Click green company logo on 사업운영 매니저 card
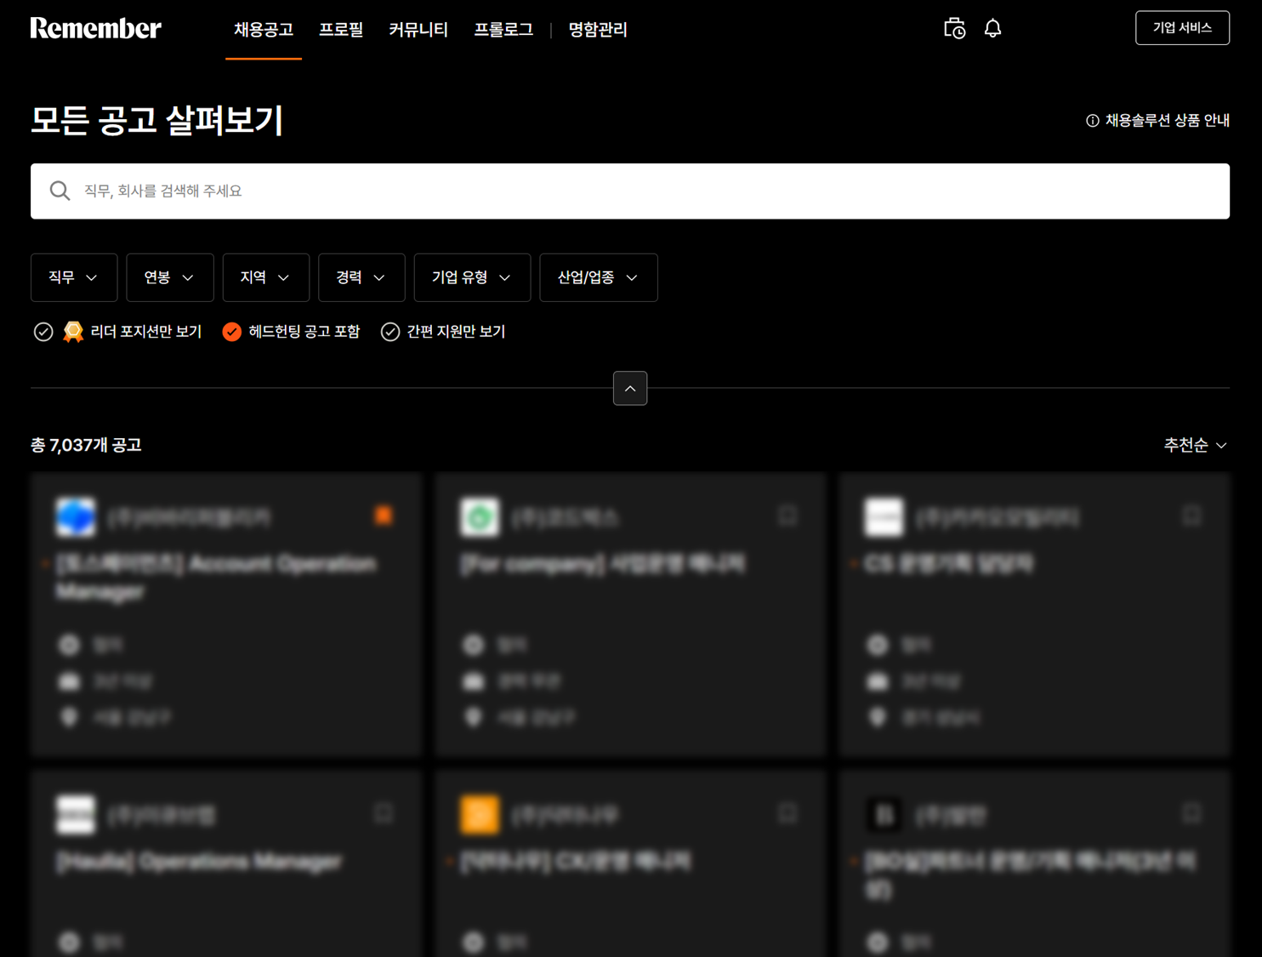1262x957 pixels. (x=480, y=517)
